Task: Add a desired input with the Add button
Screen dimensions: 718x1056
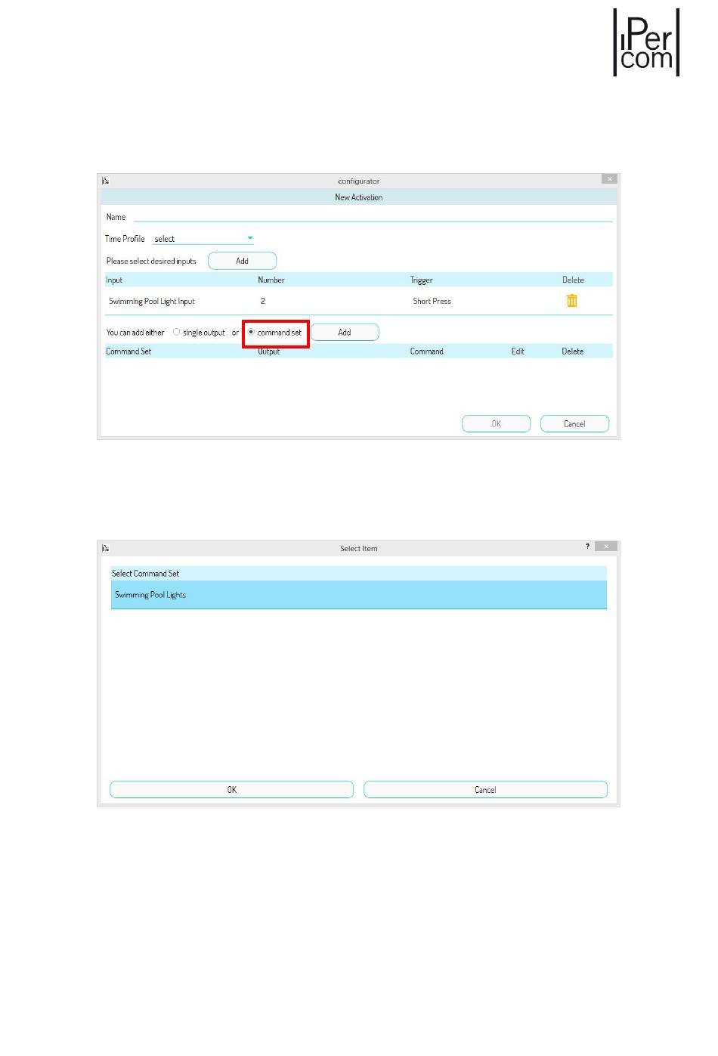Action: click(242, 261)
